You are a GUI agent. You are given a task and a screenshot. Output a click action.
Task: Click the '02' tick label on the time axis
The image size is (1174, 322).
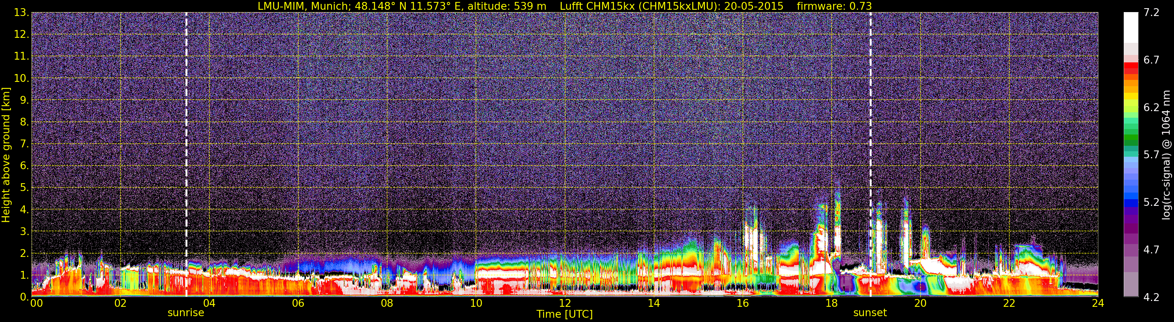(120, 304)
